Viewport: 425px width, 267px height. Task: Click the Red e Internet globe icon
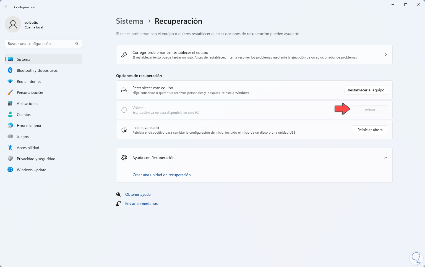click(x=10, y=81)
